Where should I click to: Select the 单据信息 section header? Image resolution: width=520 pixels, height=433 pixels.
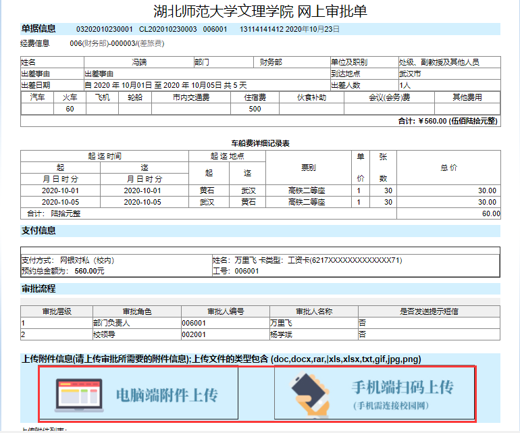(38, 29)
